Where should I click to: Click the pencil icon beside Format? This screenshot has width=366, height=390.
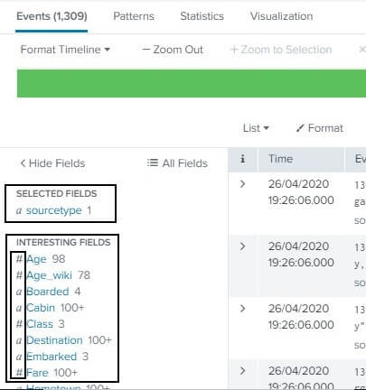[300, 128]
